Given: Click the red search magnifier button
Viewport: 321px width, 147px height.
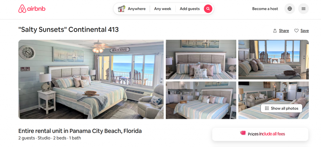Looking at the screenshot, I should tap(208, 9).
